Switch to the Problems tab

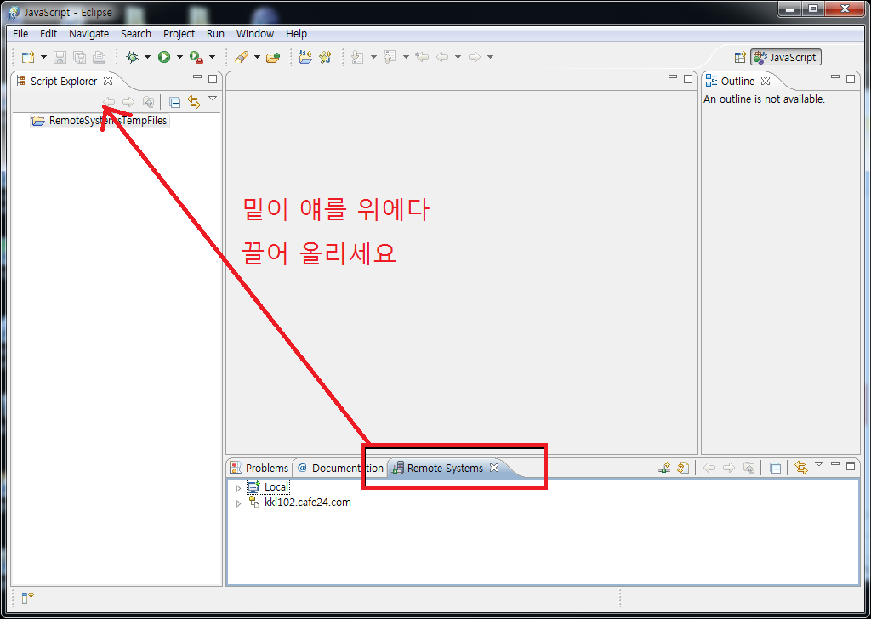259,468
